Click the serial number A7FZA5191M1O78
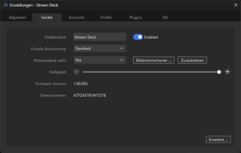Image resolution: width=241 pixels, height=153 pixels. coord(90,95)
